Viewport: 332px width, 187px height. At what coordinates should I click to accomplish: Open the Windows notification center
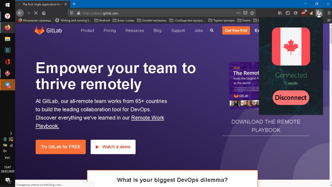click(8, 180)
